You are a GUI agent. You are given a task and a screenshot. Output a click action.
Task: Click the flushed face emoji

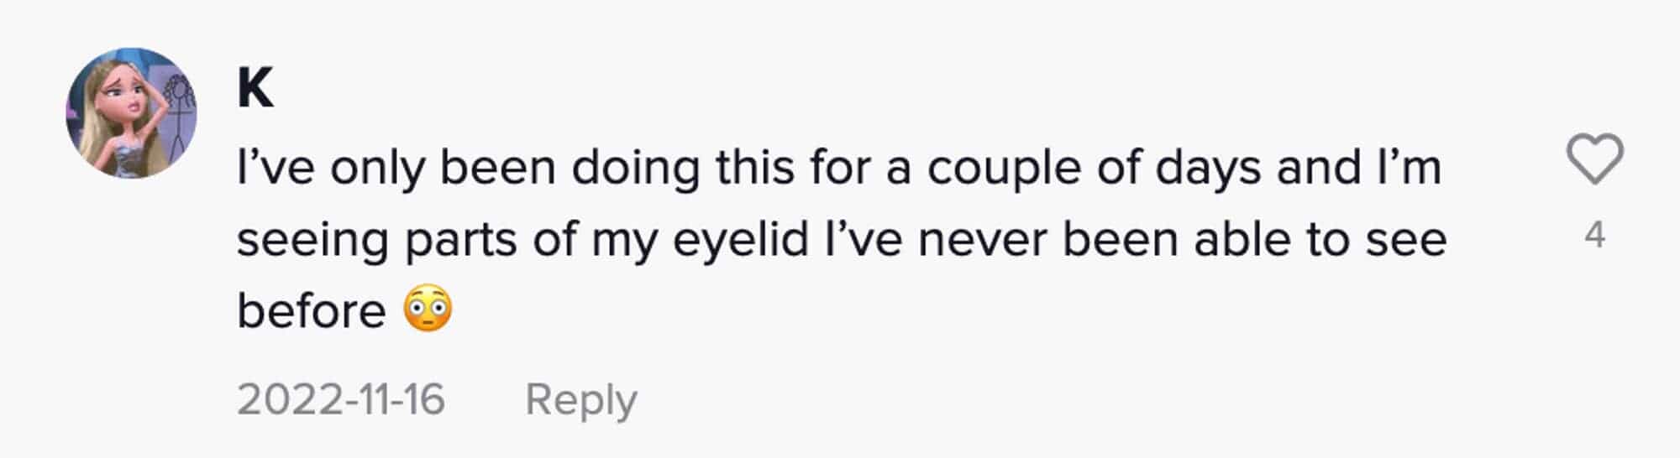pos(428,310)
